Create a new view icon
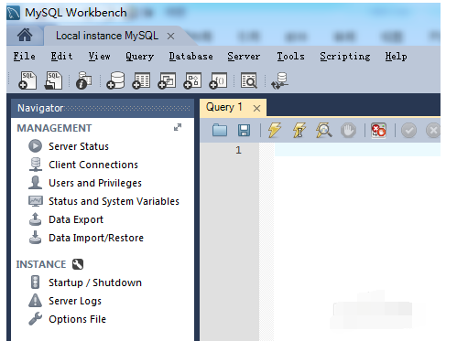The width and height of the screenshot is (457, 341). 167,80
